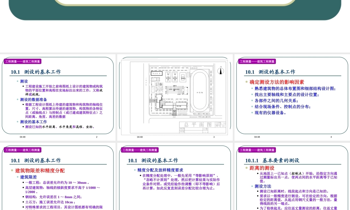Click the 04:48 timestamp under the site plan slide
350x210 pixels.
tap(140, 137)
